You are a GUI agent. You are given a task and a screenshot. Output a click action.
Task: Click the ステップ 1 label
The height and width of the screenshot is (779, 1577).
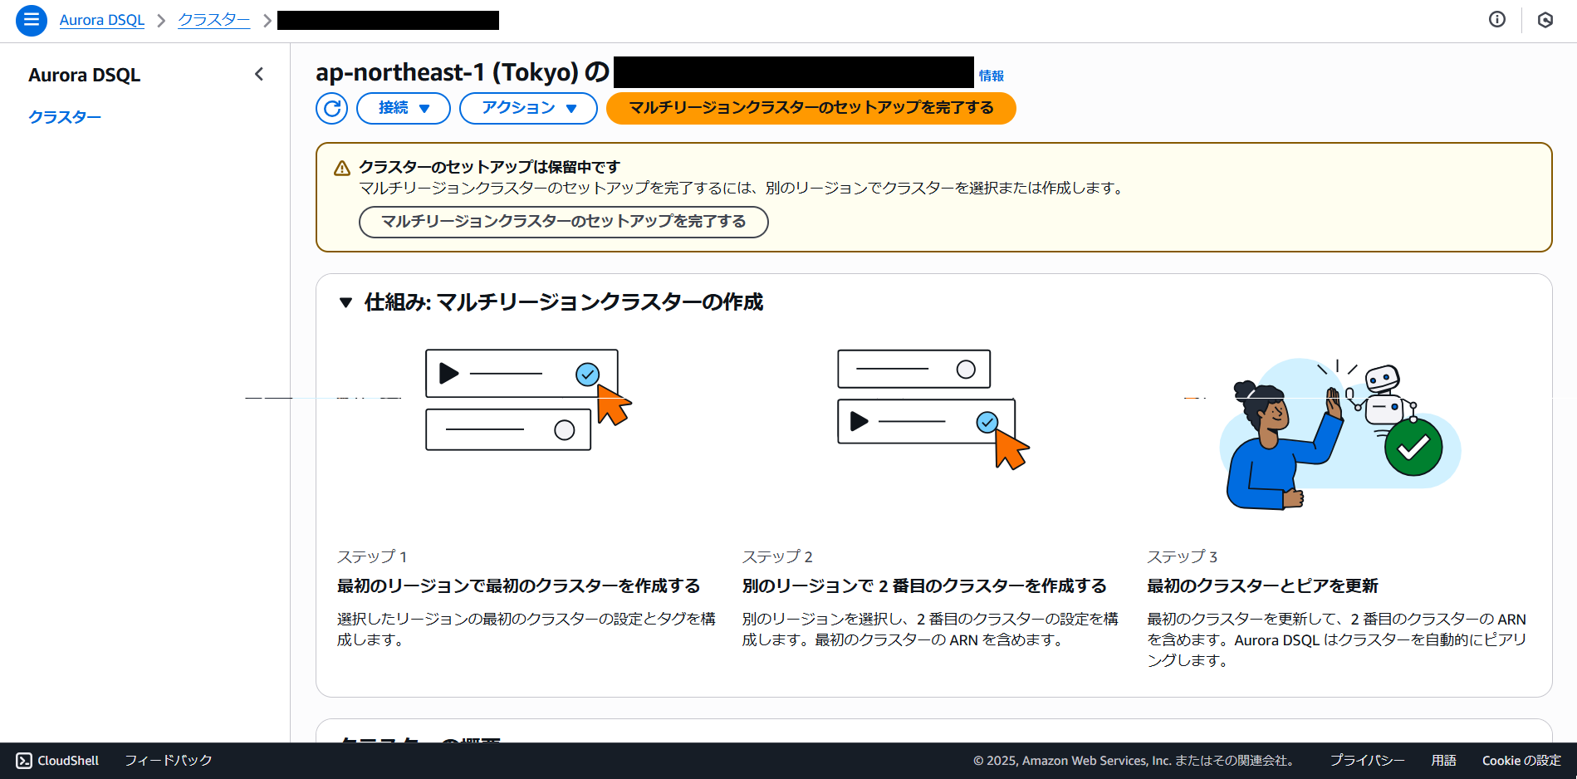372,557
